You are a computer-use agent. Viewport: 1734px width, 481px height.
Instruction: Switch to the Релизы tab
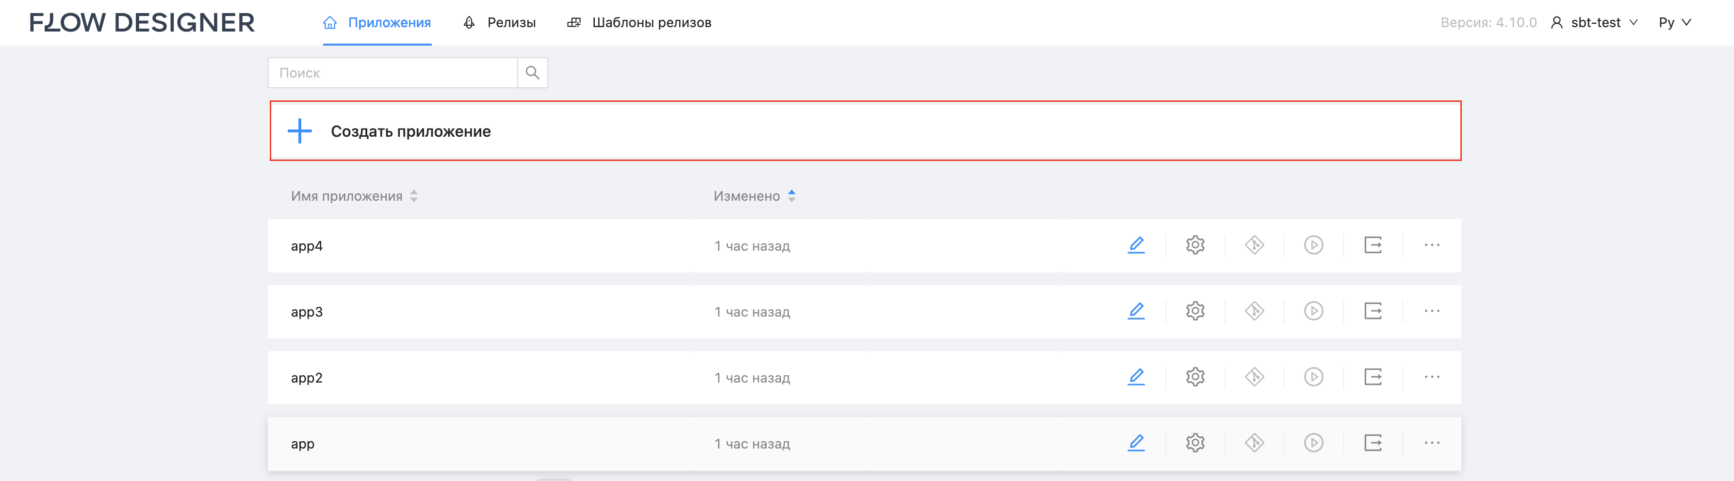tap(499, 23)
